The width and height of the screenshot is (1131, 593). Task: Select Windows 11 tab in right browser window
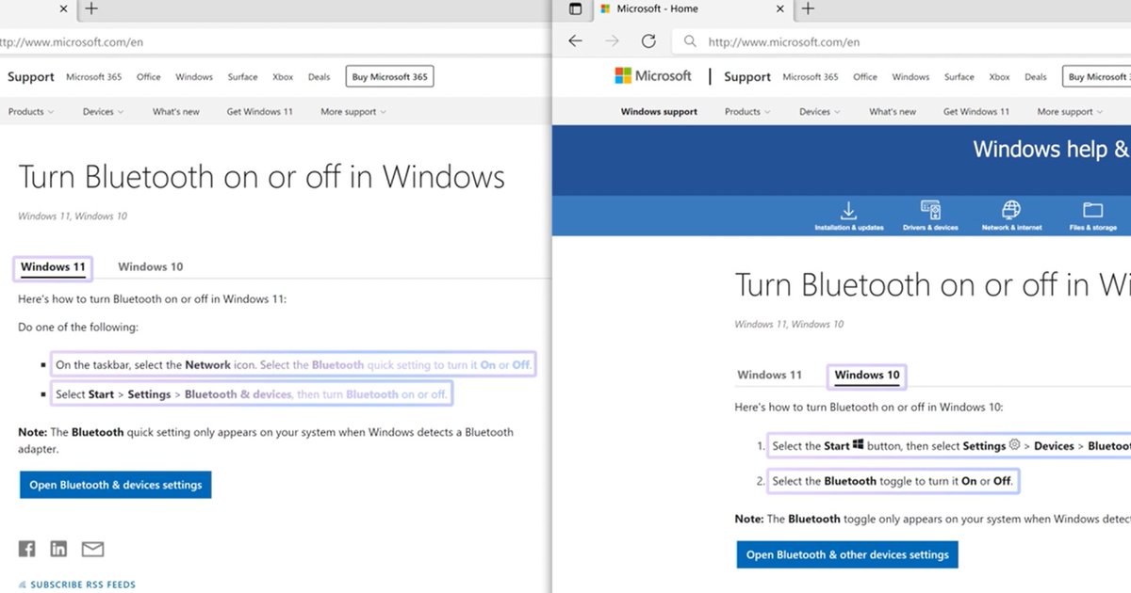click(769, 375)
